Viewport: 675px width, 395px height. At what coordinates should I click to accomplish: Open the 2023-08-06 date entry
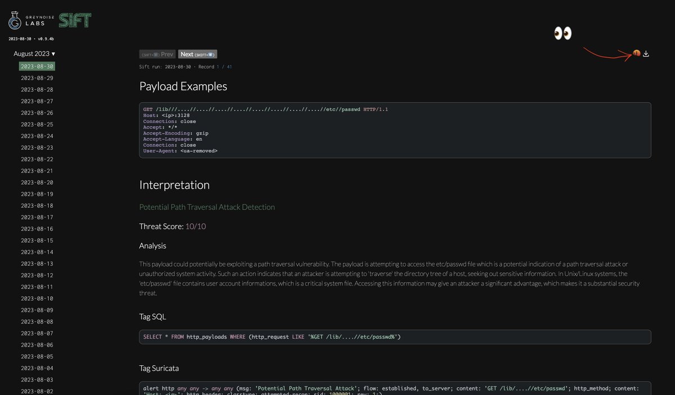click(37, 345)
